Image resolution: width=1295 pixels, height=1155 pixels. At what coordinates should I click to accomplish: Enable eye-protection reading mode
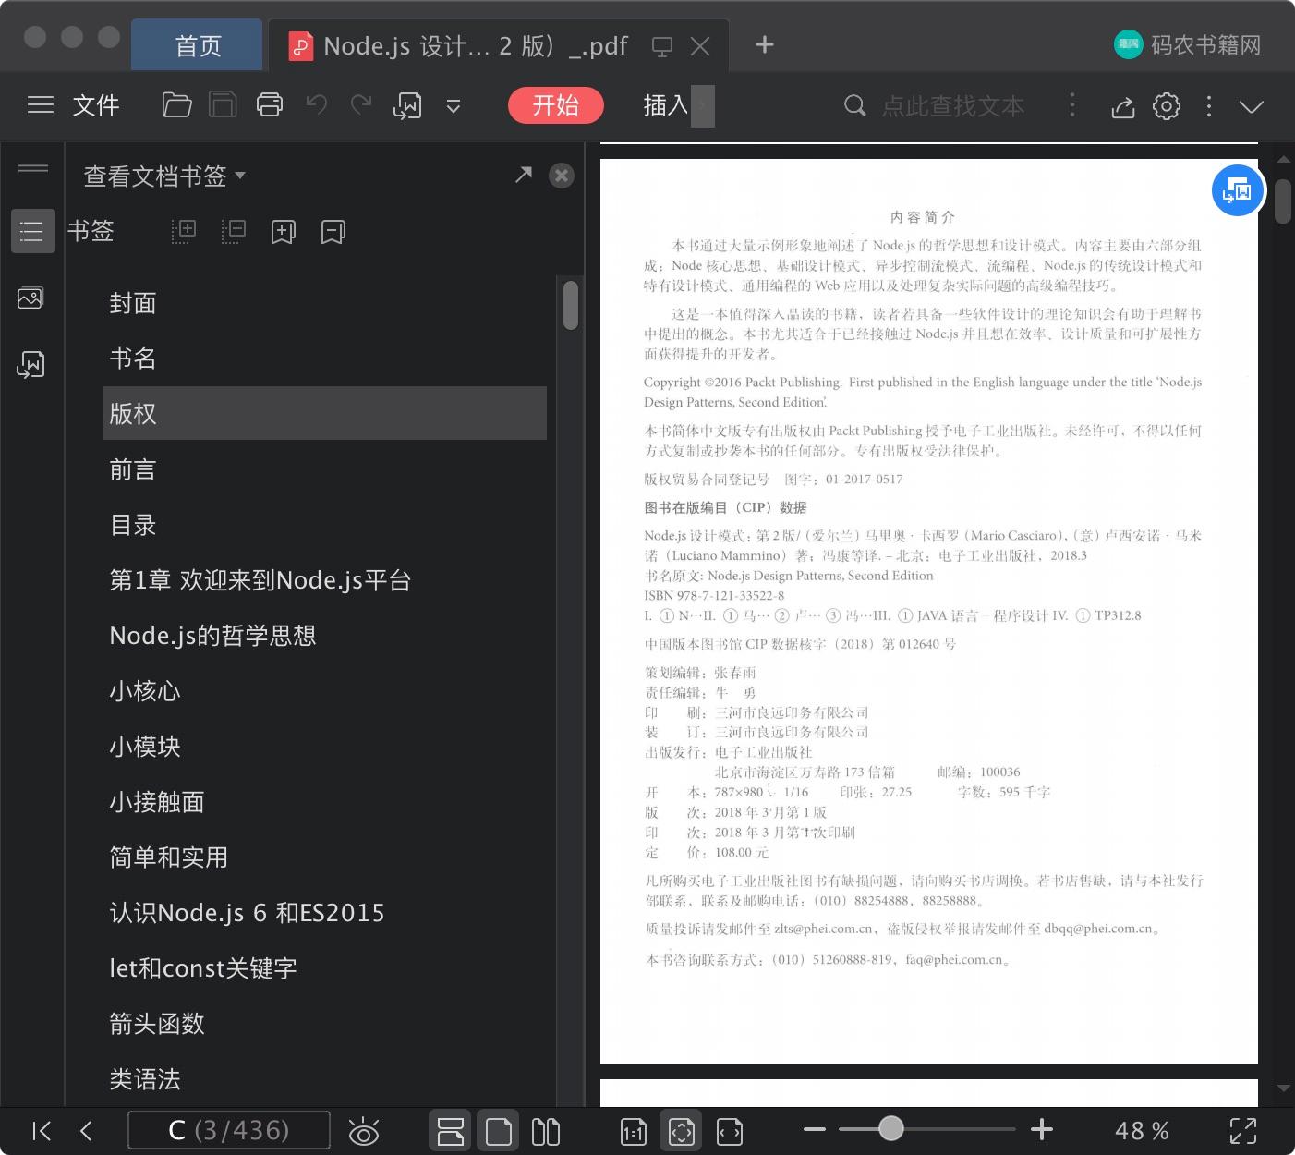(364, 1130)
